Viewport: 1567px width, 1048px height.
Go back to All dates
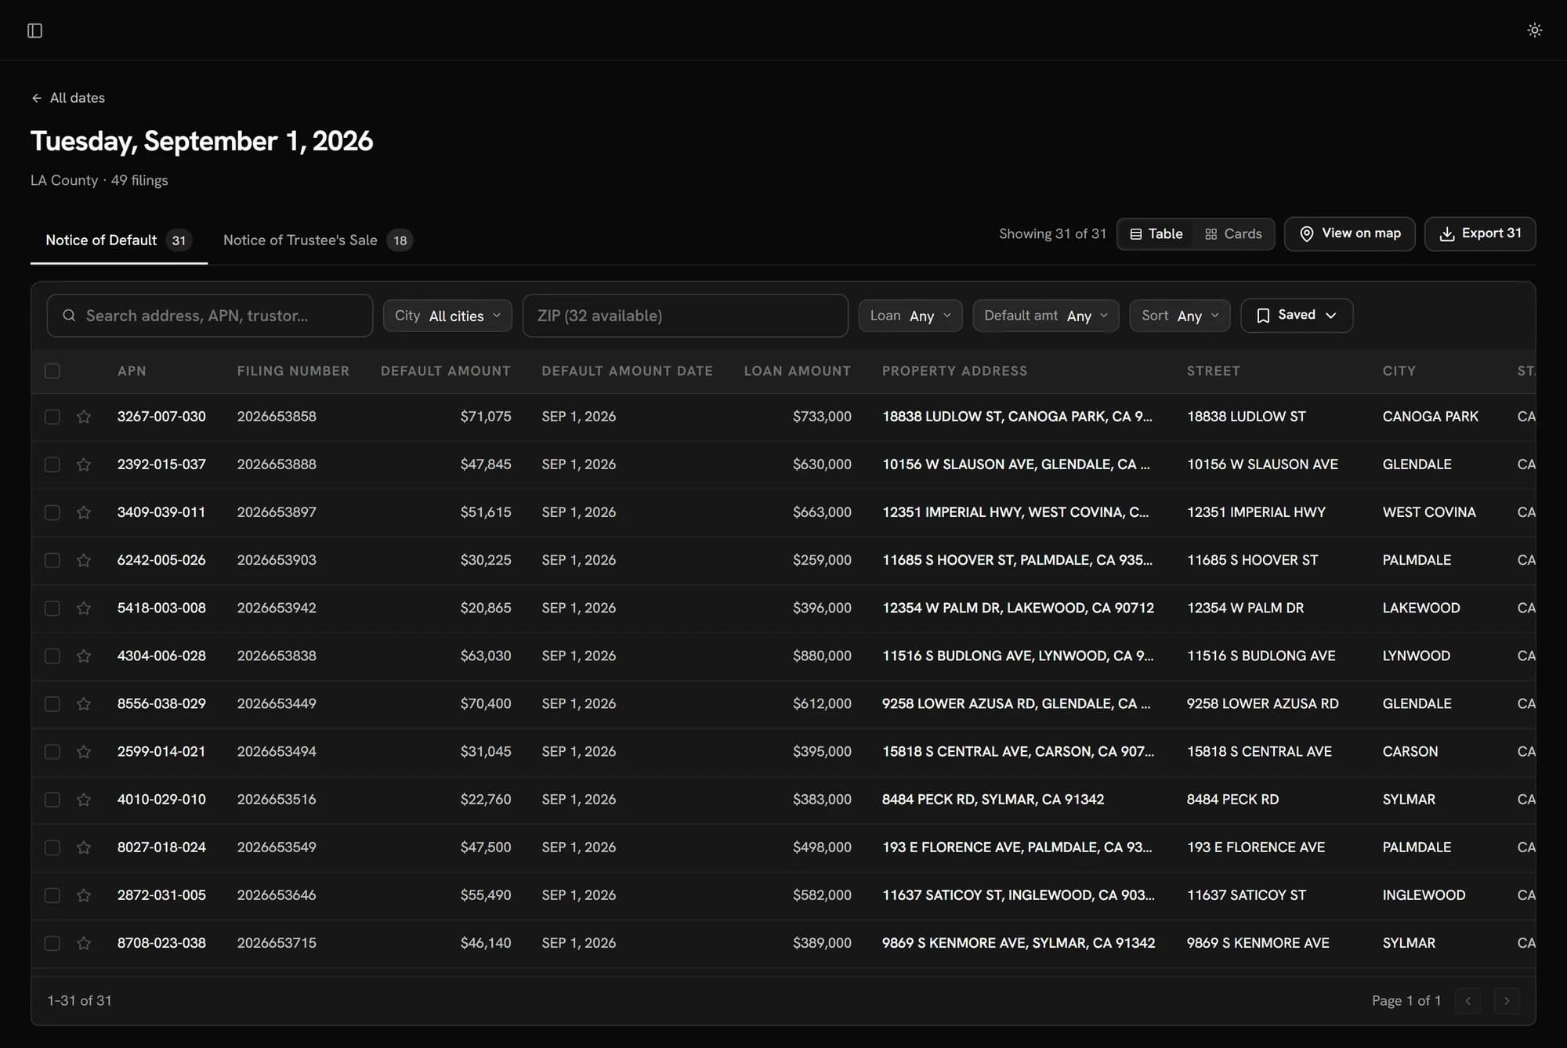[x=68, y=98]
